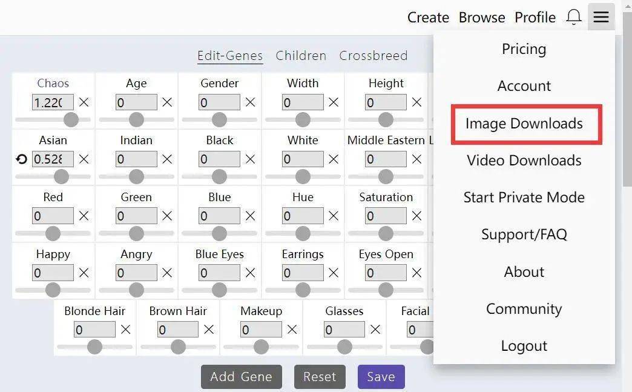Open the notifications bell icon
Image resolution: width=632 pixels, height=392 pixels.
573,17
